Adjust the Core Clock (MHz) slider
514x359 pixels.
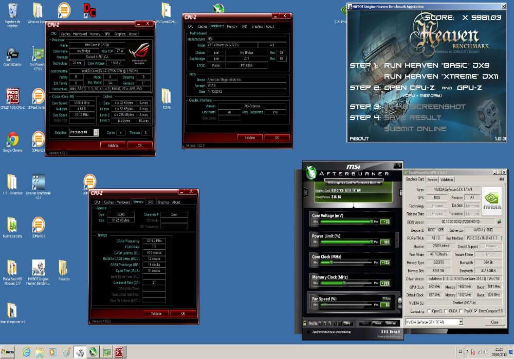(346, 263)
